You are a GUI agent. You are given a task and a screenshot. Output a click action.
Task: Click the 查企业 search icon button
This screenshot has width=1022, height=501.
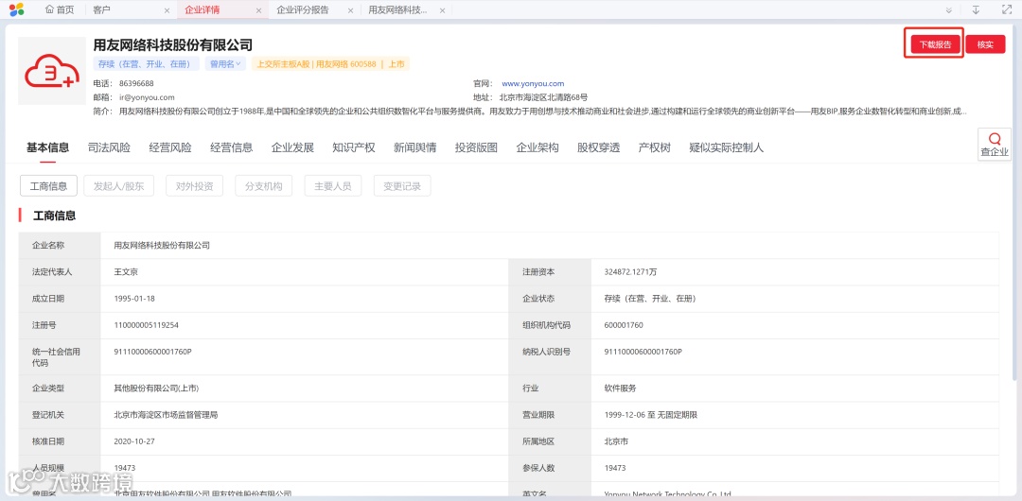point(995,145)
